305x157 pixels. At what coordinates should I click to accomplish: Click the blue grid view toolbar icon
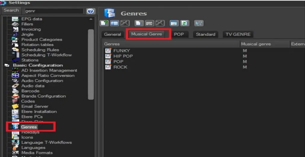tap(174, 23)
